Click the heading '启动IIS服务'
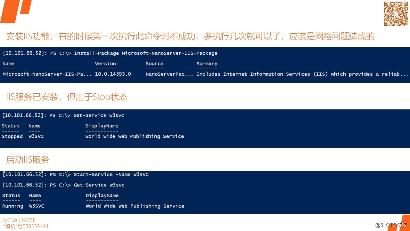The width and height of the screenshot is (410, 231). click(28, 159)
